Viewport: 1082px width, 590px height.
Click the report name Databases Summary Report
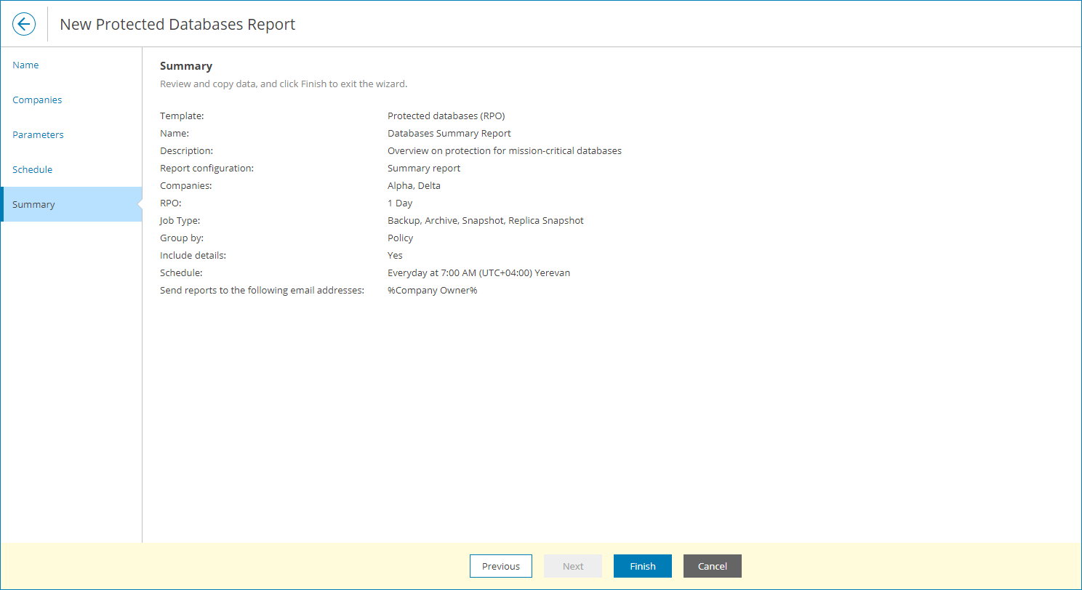click(x=449, y=133)
